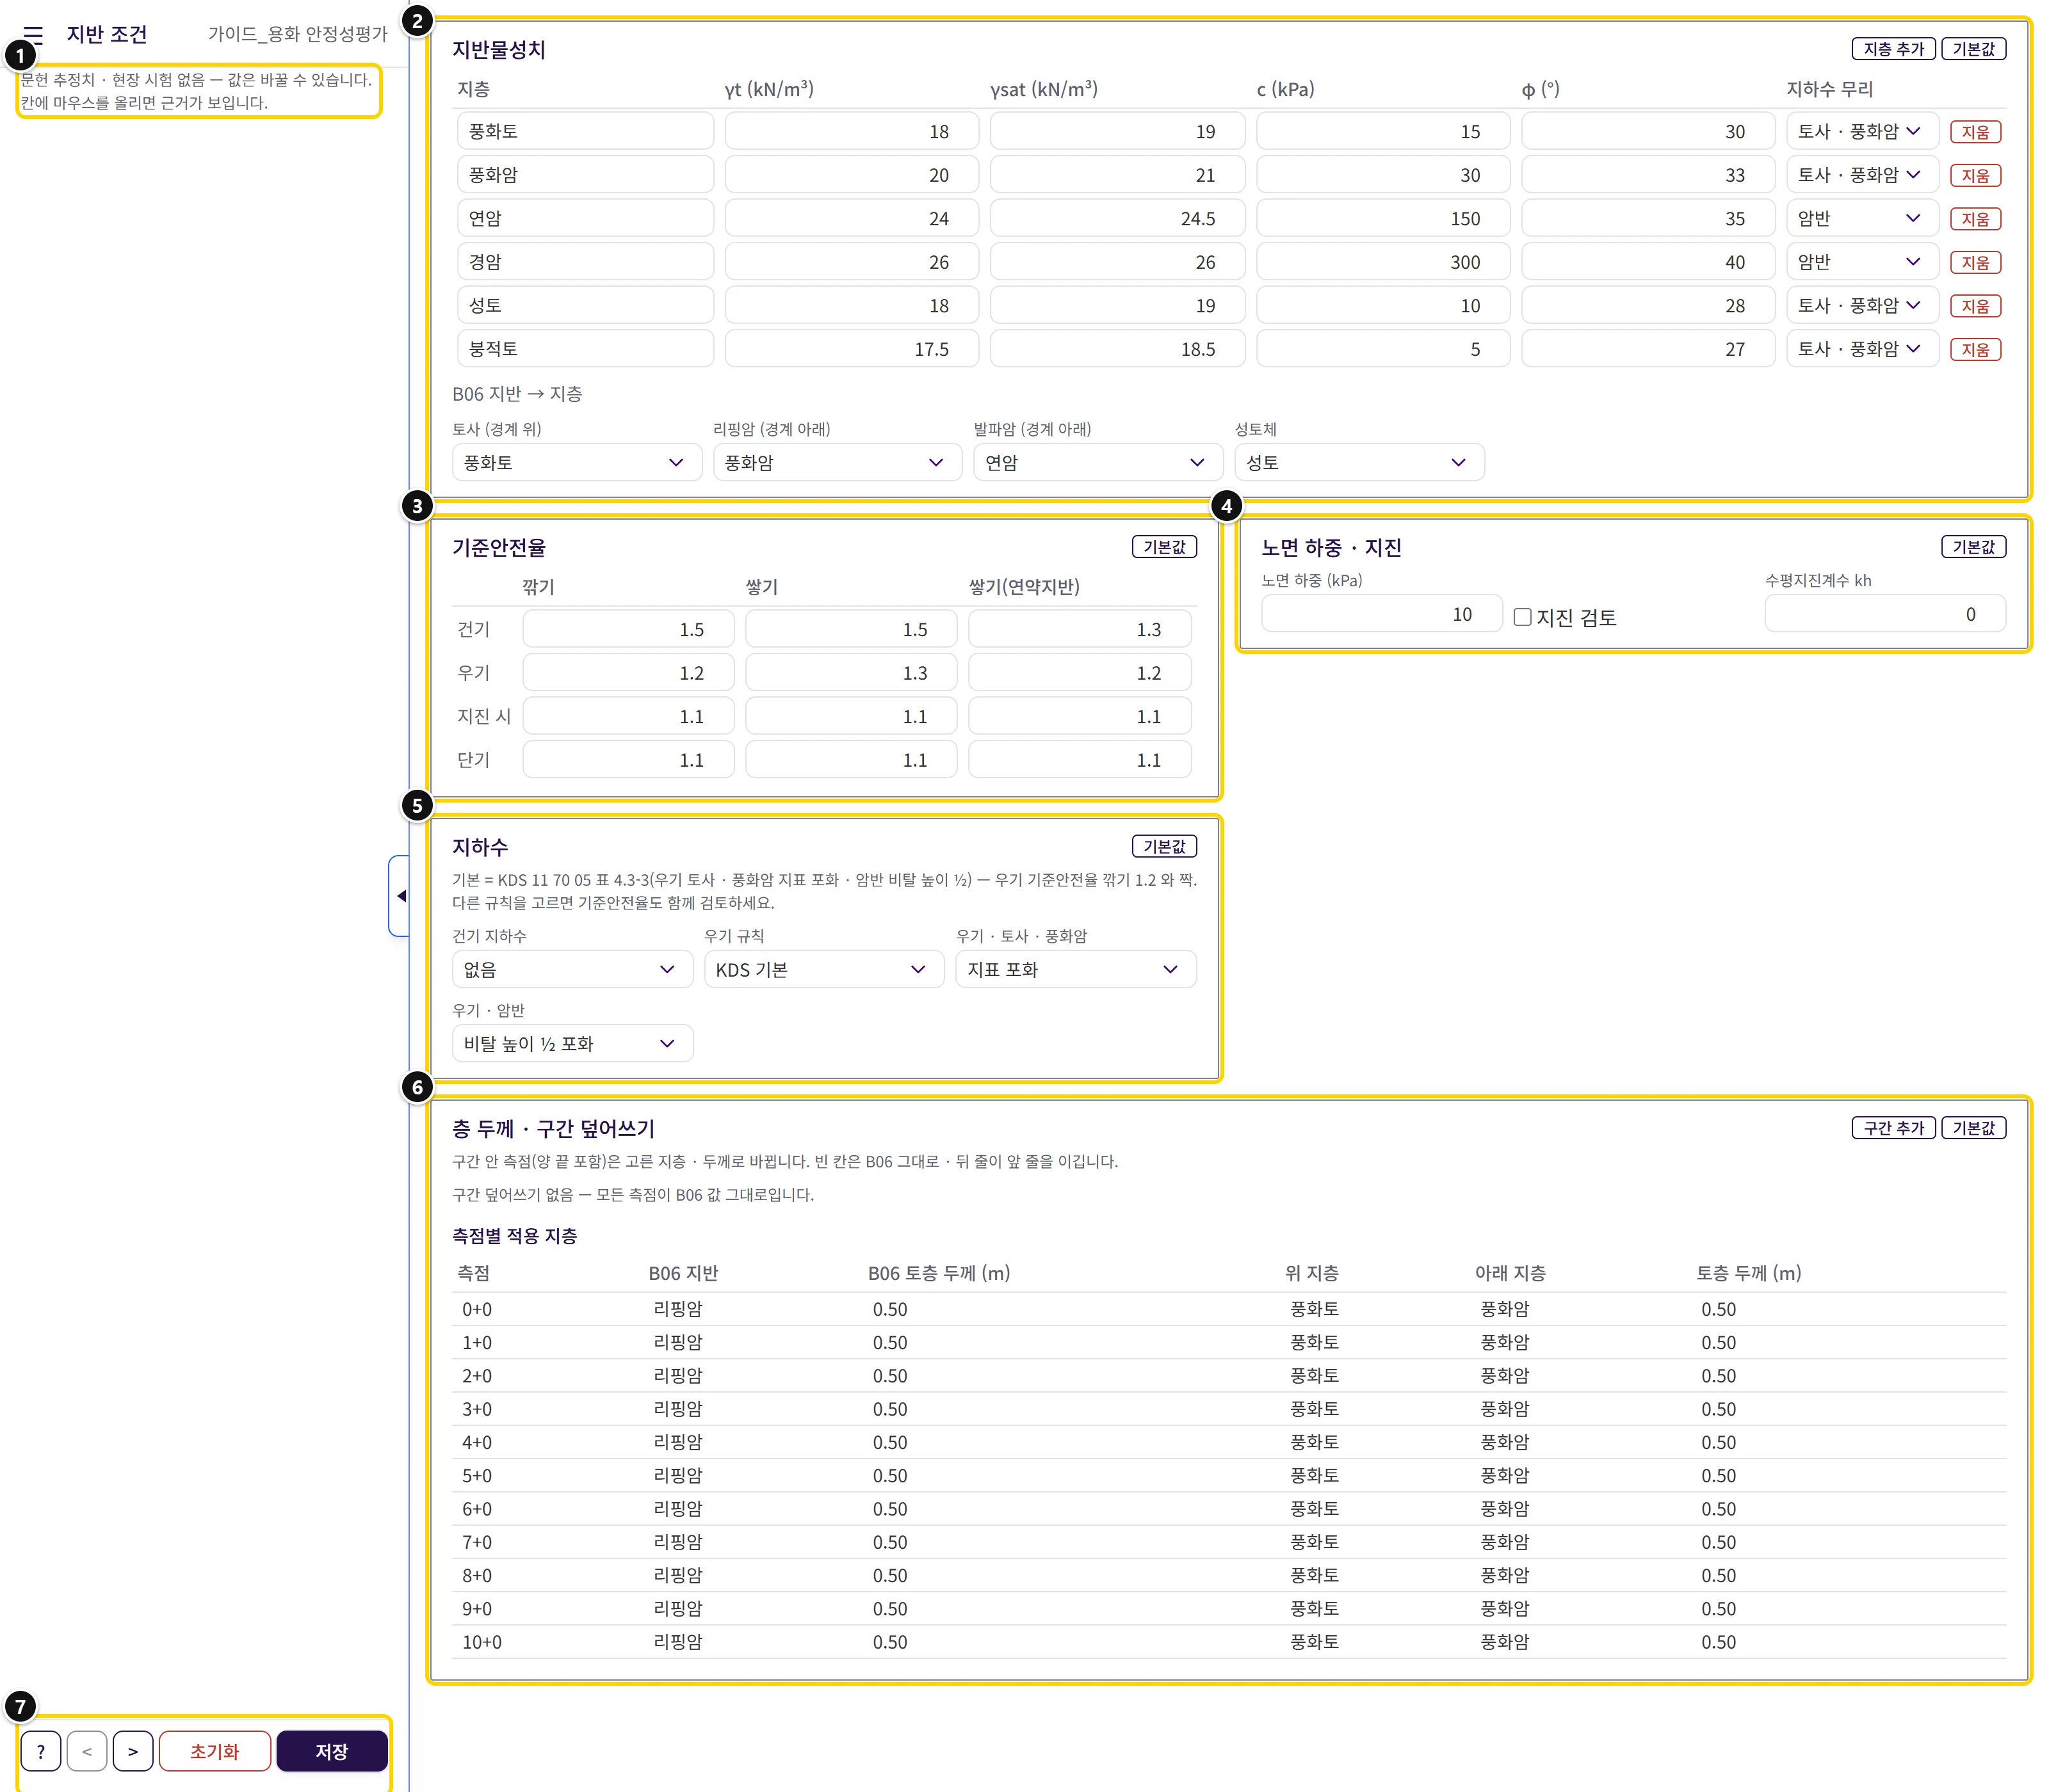
Task: Edit 풍화암 γt value field
Action: click(x=852, y=175)
